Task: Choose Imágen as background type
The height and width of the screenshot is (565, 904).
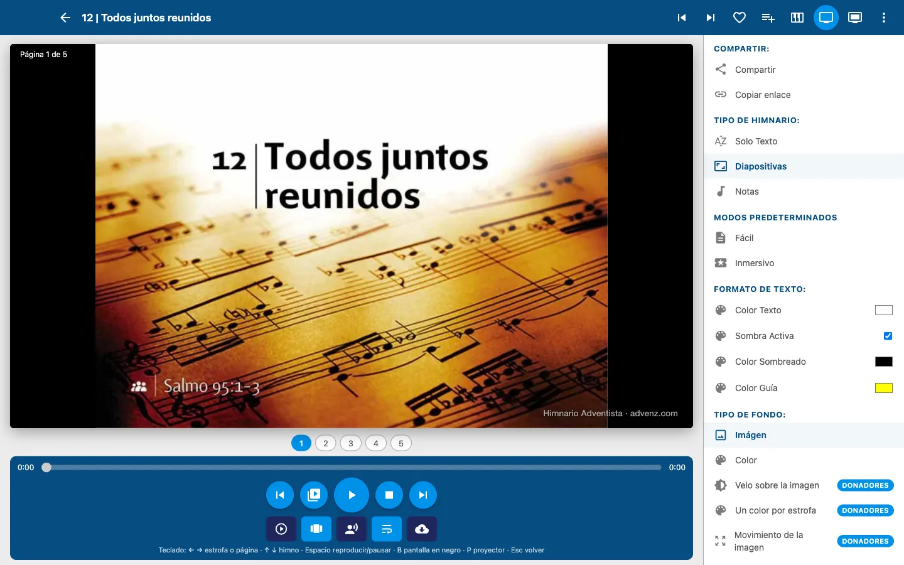Action: [x=804, y=435]
